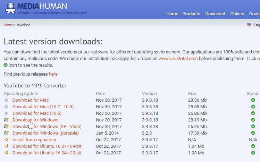Click the Windows icon beside Windows (portable)

click(6, 133)
